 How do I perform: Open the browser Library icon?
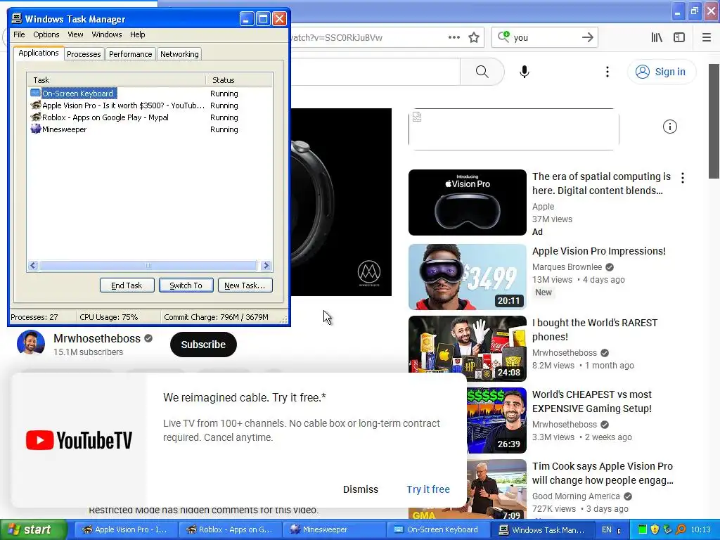tap(657, 37)
